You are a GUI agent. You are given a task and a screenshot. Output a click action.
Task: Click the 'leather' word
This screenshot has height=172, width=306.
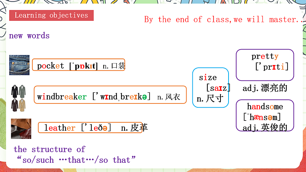point(60,128)
